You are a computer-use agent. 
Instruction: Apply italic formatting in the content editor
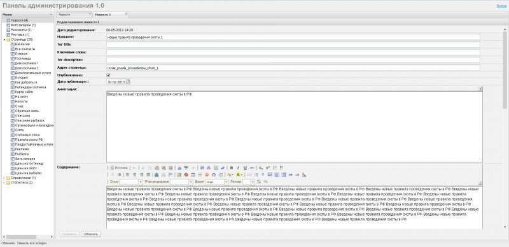coord(238,167)
